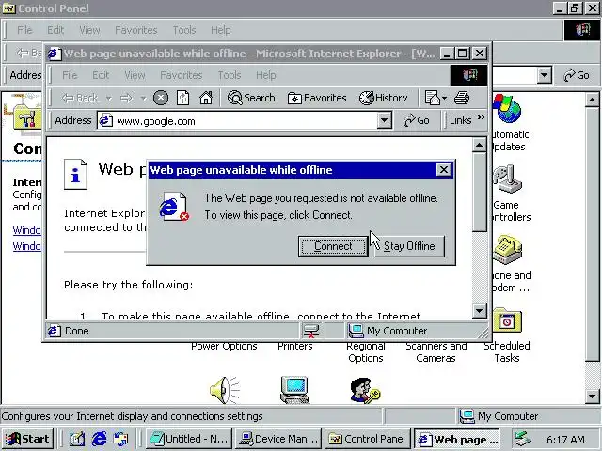Open the Phone and Modem icon
The width and height of the screenshot is (602, 451).
pyautogui.click(x=508, y=250)
